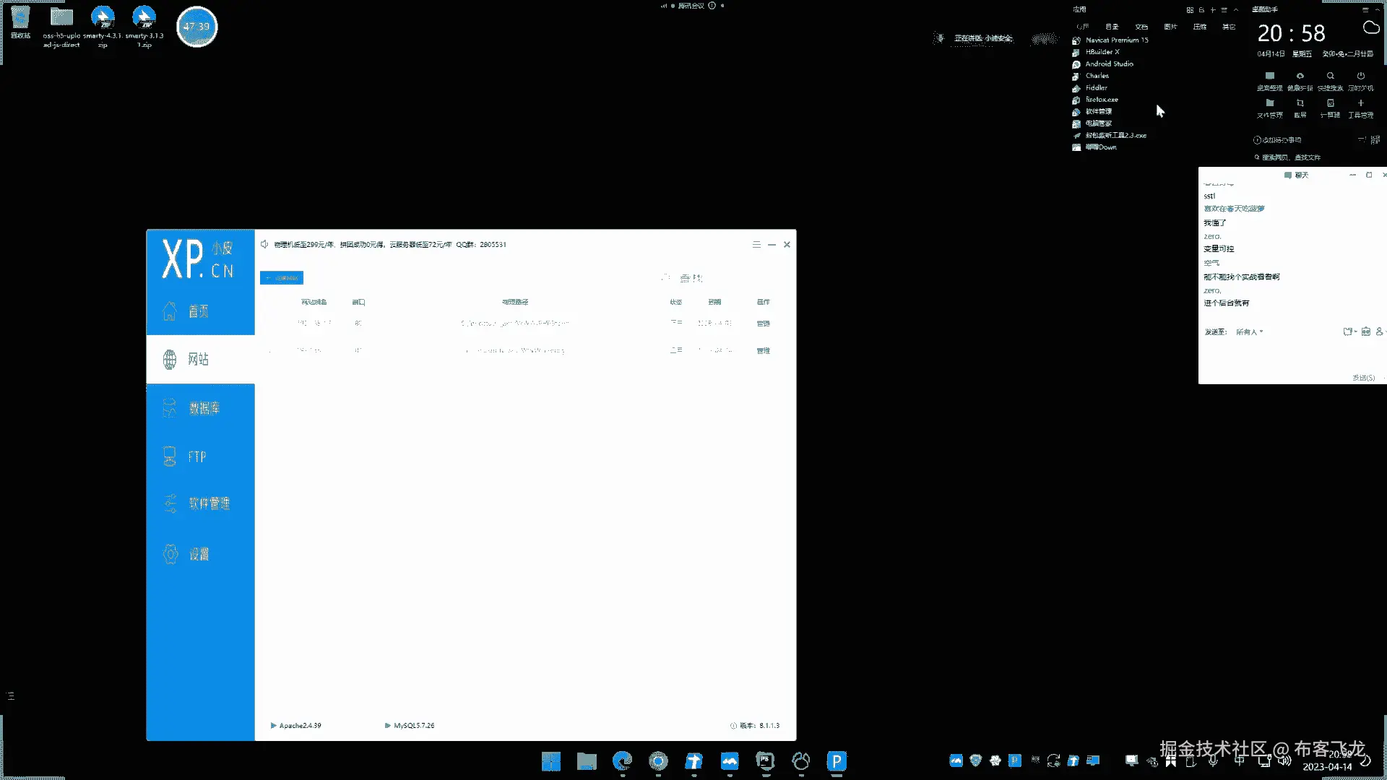Open the 数据库 database section
This screenshot has width=1387, height=780.
(203, 408)
